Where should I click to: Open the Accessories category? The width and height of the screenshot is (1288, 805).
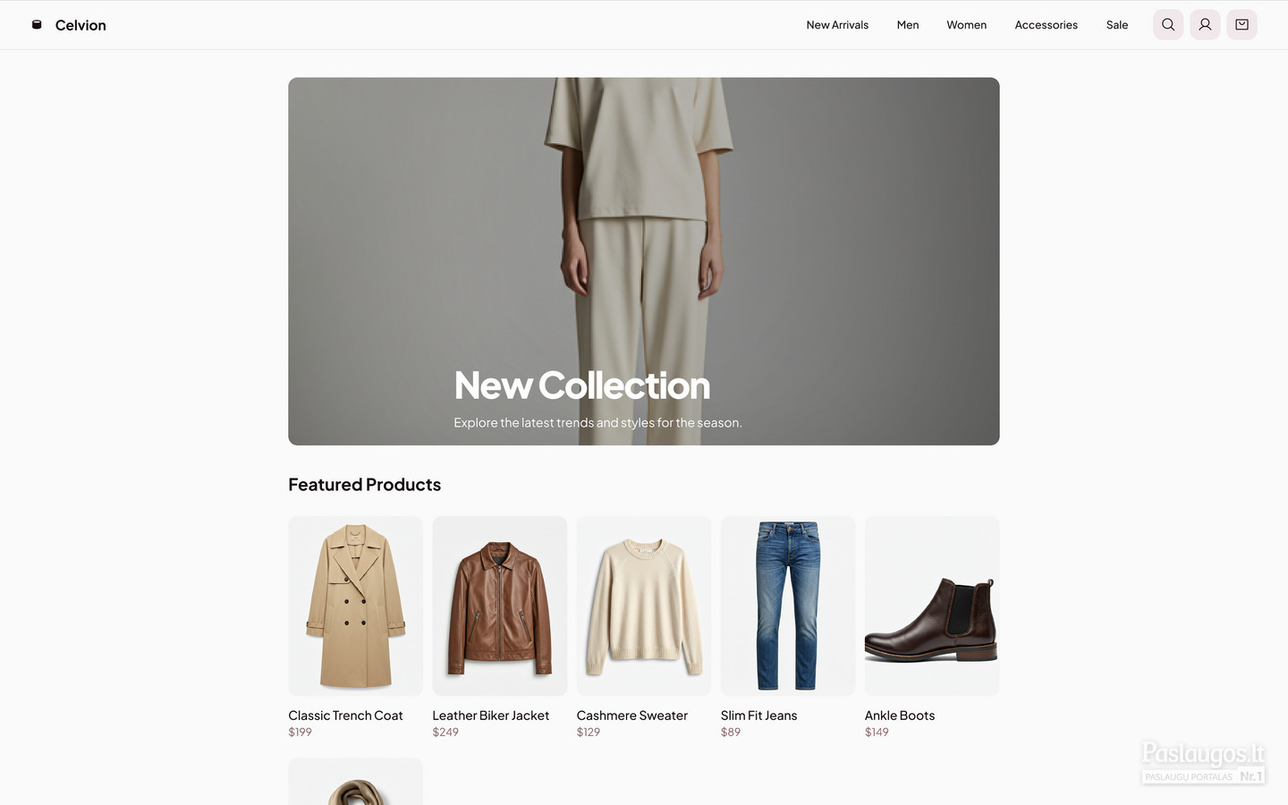[1046, 25]
